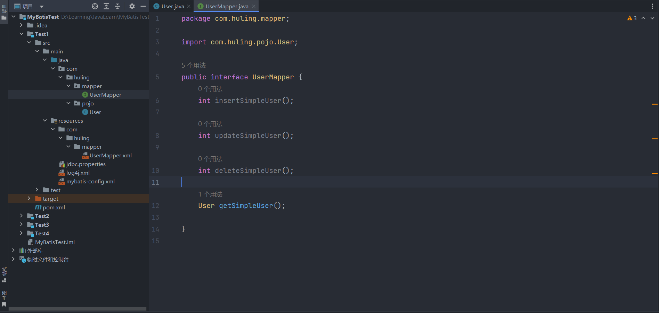Go to next highlighted problem arrow
Image resolution: width=659 pixels, height=313 pixels.
click(652, 18)
